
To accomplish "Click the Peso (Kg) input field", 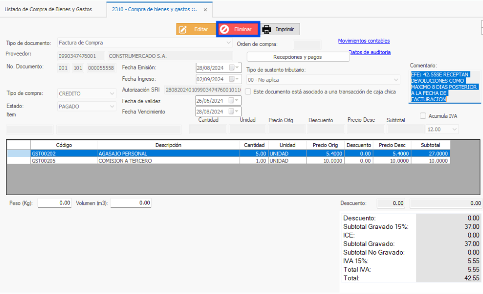I will point(55,203).
